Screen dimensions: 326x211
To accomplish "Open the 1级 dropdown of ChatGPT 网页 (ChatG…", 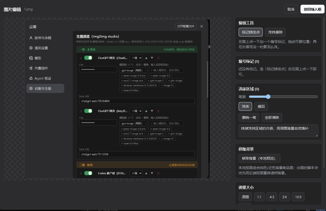I will (x=136, y=58).
